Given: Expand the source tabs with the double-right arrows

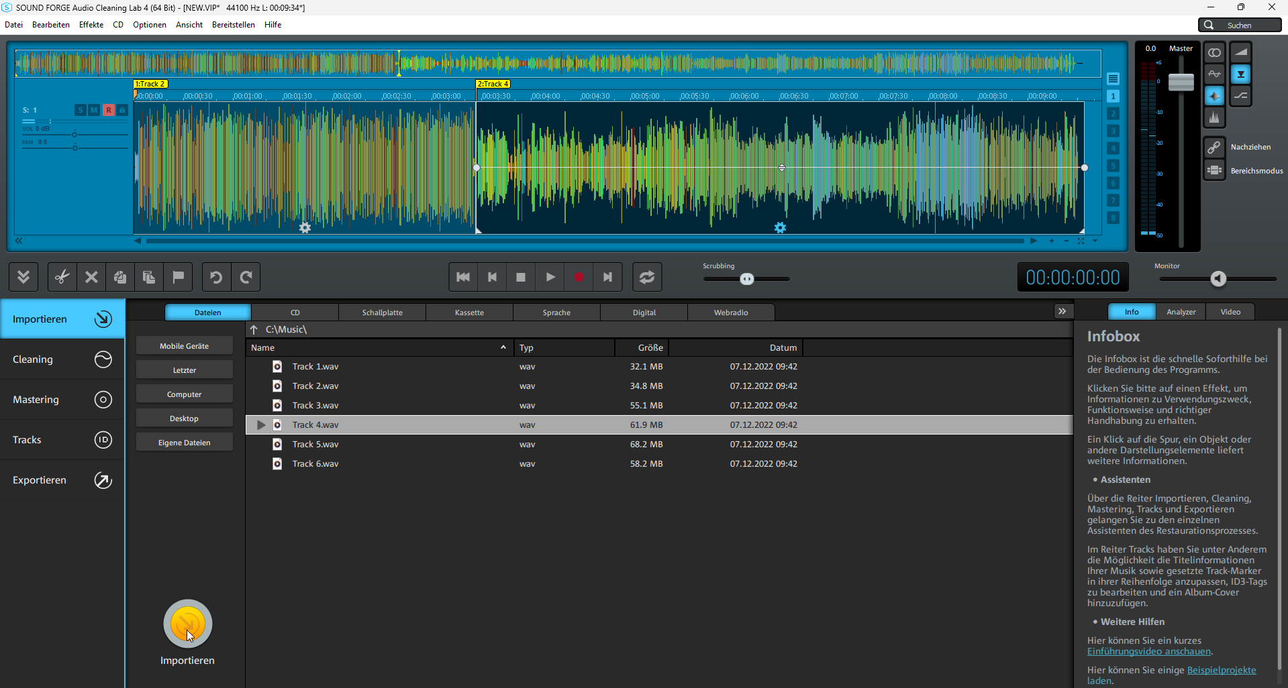Looking at the screenshot, I should pyautogui.click(x=1062, y=311).
